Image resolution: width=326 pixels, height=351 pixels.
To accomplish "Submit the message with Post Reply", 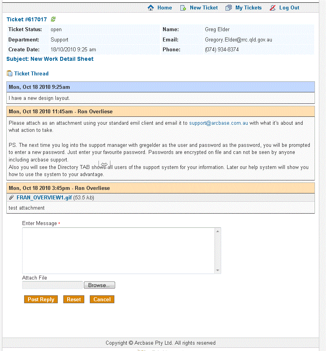I will (x=41, y=299).
